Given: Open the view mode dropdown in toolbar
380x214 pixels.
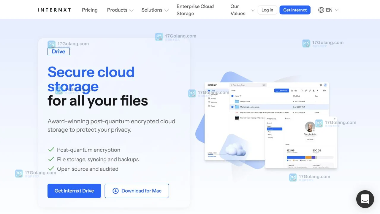Looking at the screenshot, I should coord(324,91).
